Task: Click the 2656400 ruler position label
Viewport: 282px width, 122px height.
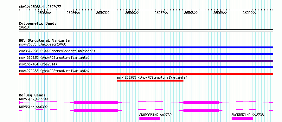Action: [x=74, y=13]
